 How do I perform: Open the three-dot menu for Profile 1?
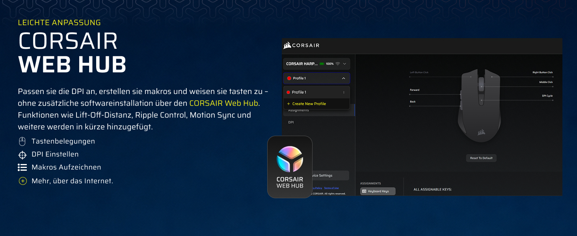(x=344, y=92)
